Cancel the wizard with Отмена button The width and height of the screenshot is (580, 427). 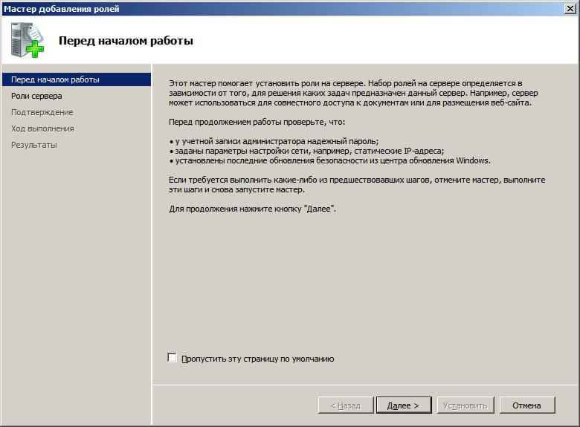[527, 405]
